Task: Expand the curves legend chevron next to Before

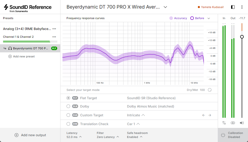Action: click(209, 18)
